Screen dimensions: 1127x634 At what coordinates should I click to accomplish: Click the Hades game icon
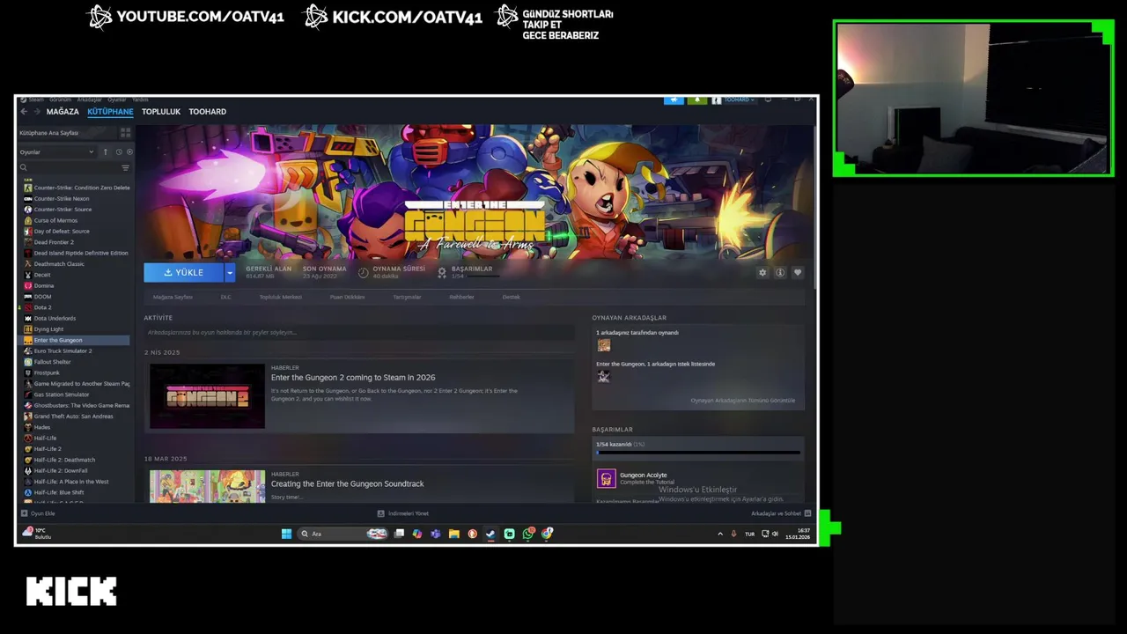[28, 427]
